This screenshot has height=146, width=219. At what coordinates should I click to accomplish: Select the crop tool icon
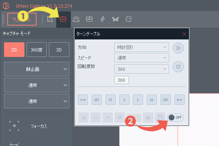coord(50,19)
